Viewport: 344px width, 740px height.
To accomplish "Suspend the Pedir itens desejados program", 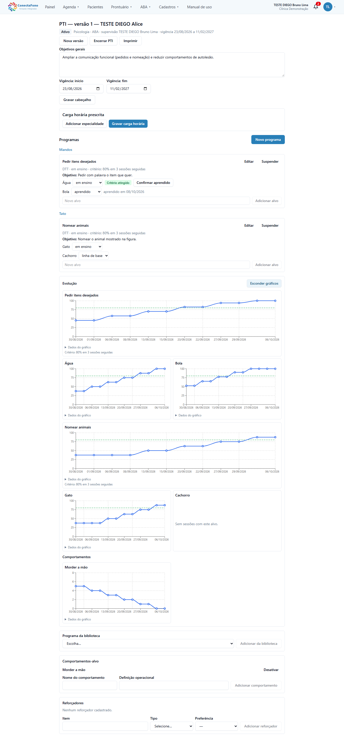I will pyautogui.click(x=270, y=162).
